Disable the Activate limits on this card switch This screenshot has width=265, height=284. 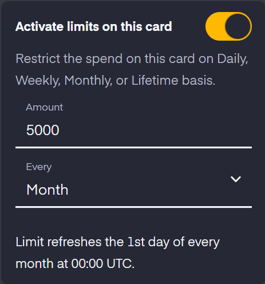pyautogui.click(x=228, y=26)
